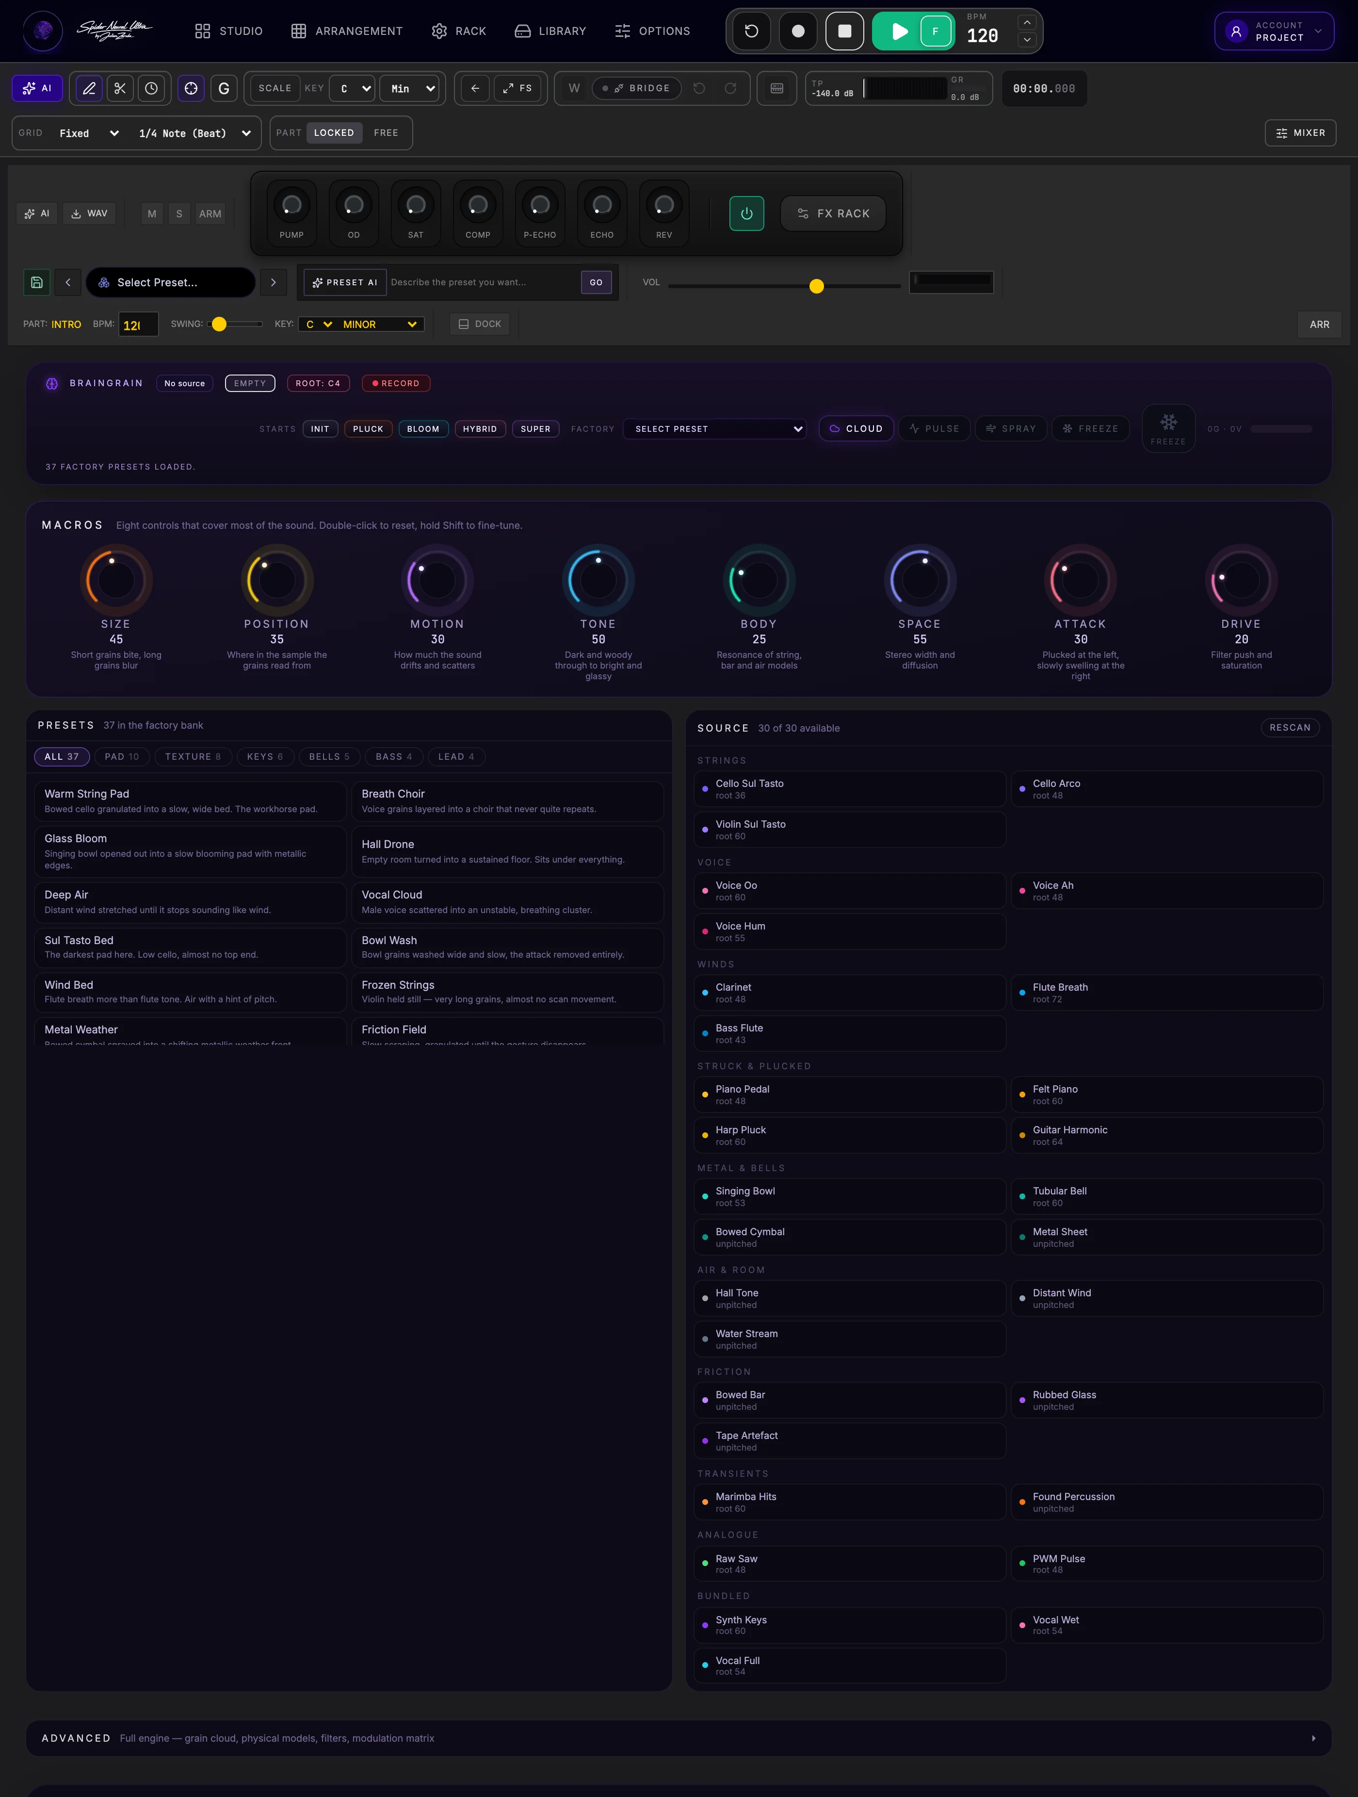The width and height of the screenshot is (1358, 1797).
Task: Open the account project menu
Action: coord(1274,31)
